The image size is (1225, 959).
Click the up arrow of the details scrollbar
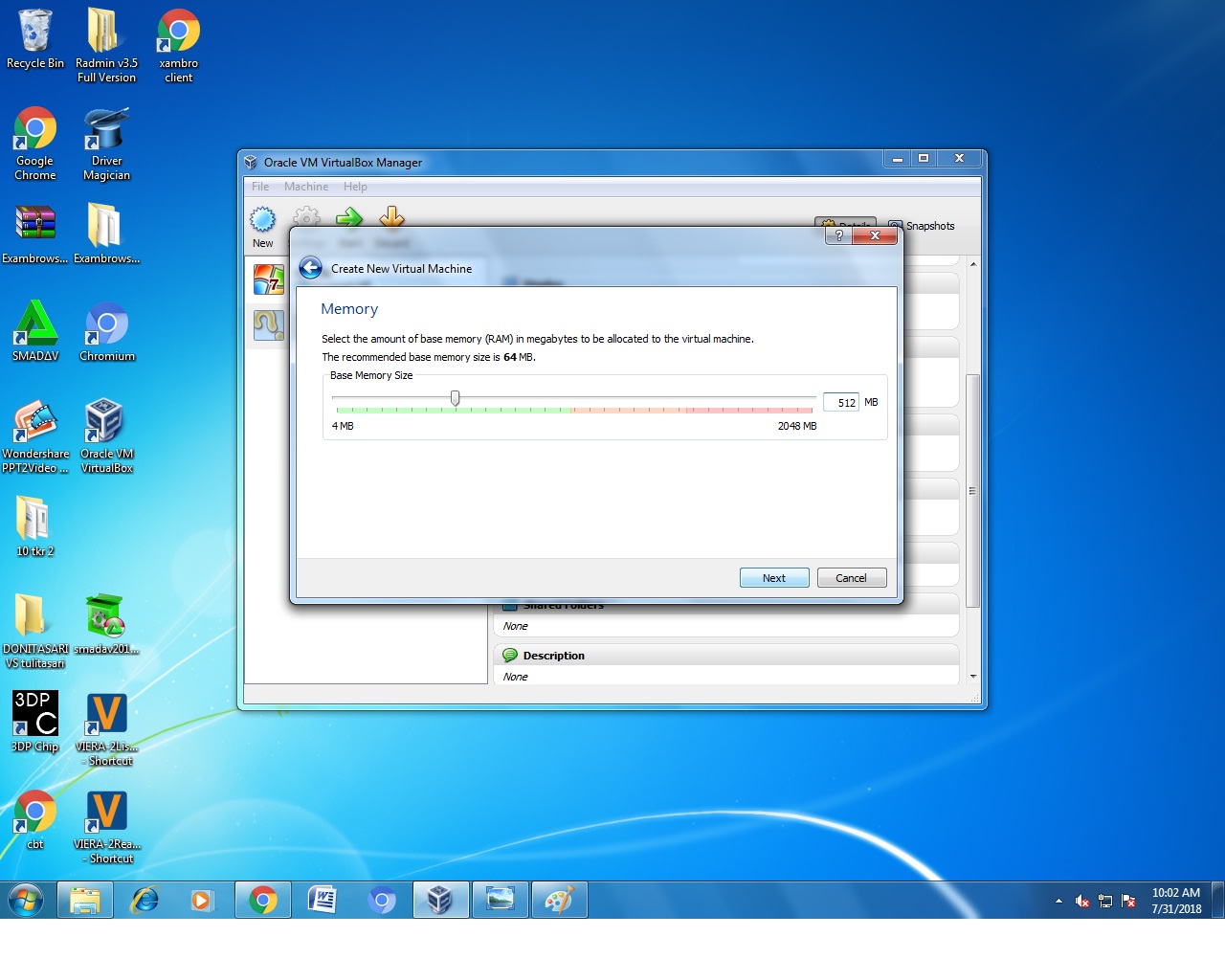point(973,264)
